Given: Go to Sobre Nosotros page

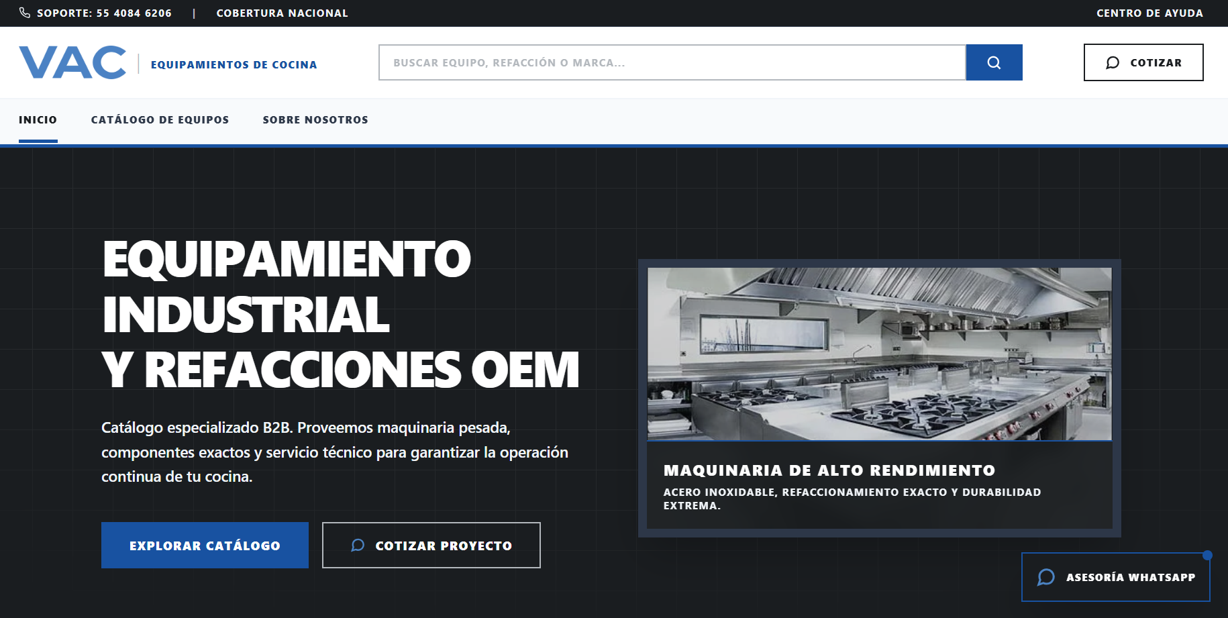Looking at the screenshot, I should click(315, 120).
